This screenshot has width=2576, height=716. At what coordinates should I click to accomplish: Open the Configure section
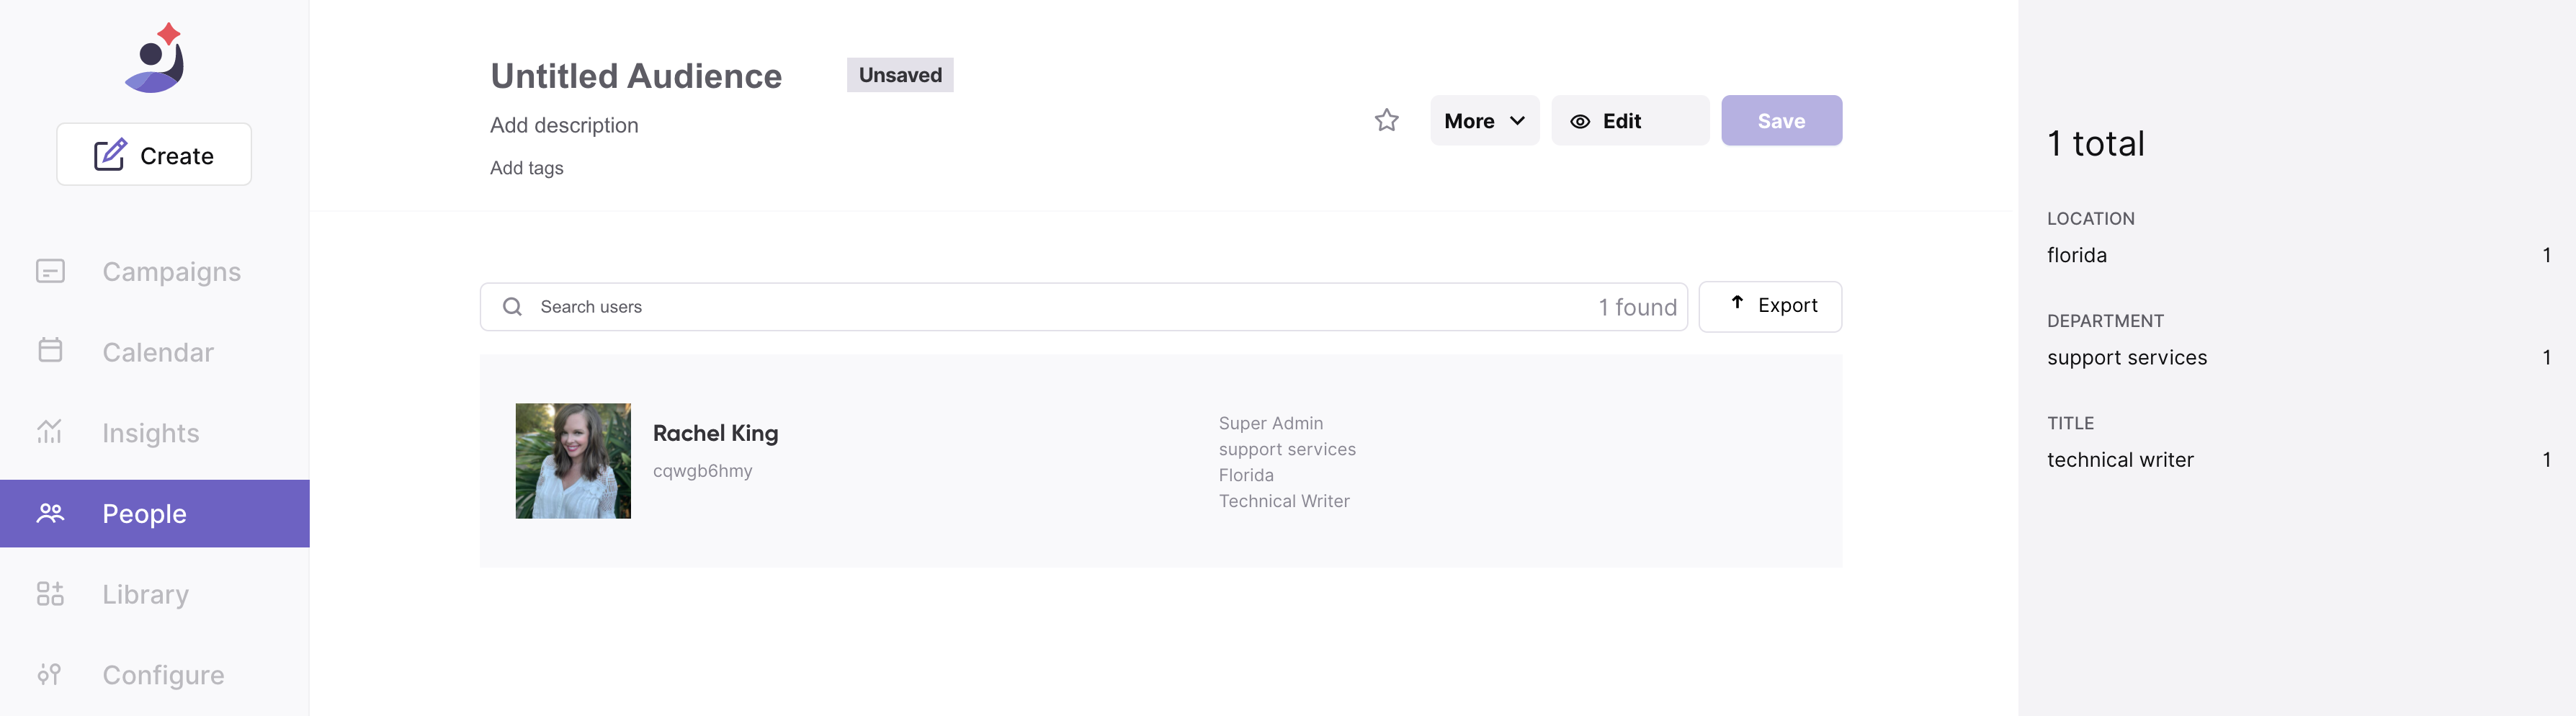(155, 675)
